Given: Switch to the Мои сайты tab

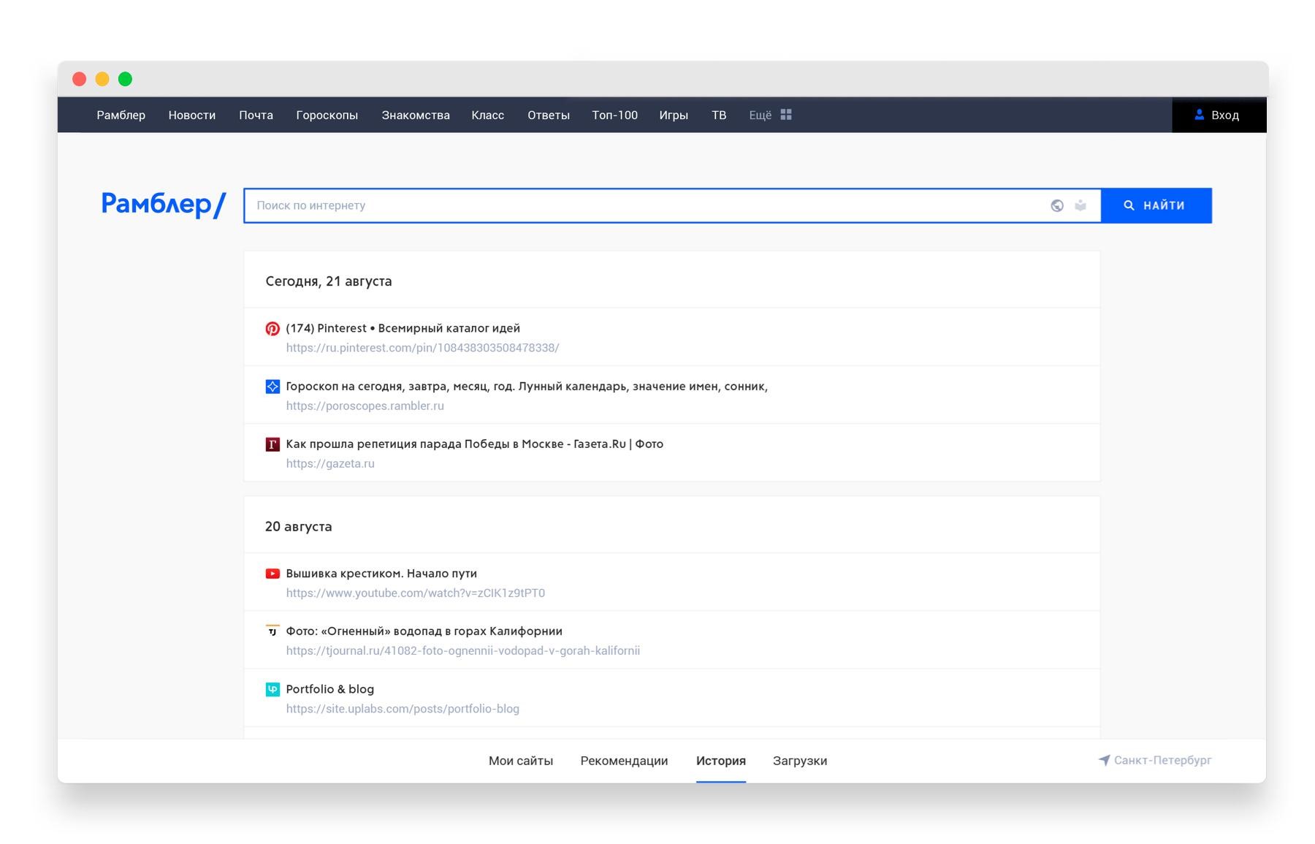Looking at the screenshot, I should (x=521, y=761).
